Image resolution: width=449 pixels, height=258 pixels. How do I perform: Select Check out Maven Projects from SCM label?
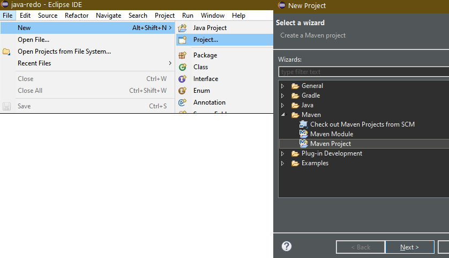coord(362,124)
